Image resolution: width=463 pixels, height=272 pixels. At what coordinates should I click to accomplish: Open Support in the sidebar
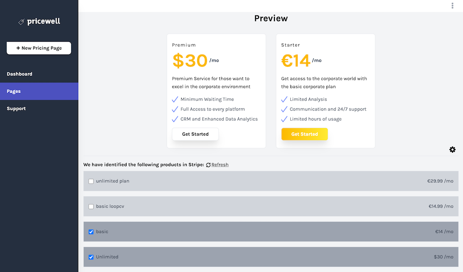[16, 108]
